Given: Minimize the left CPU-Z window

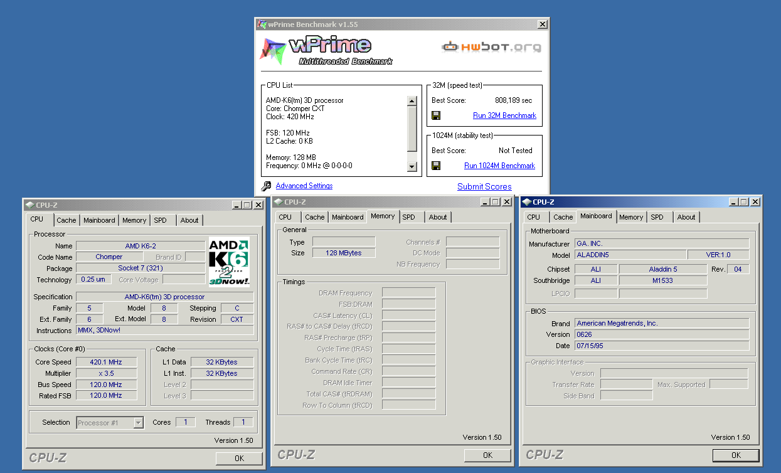Looking at the screenshot, I should point(236,205).
